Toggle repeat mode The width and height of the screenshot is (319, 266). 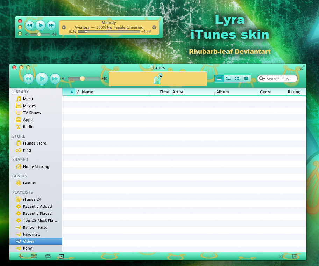coord(48,256)
